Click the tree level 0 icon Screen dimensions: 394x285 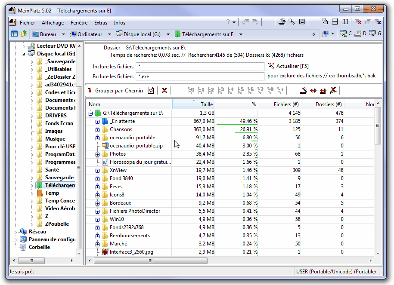point(191,90)
